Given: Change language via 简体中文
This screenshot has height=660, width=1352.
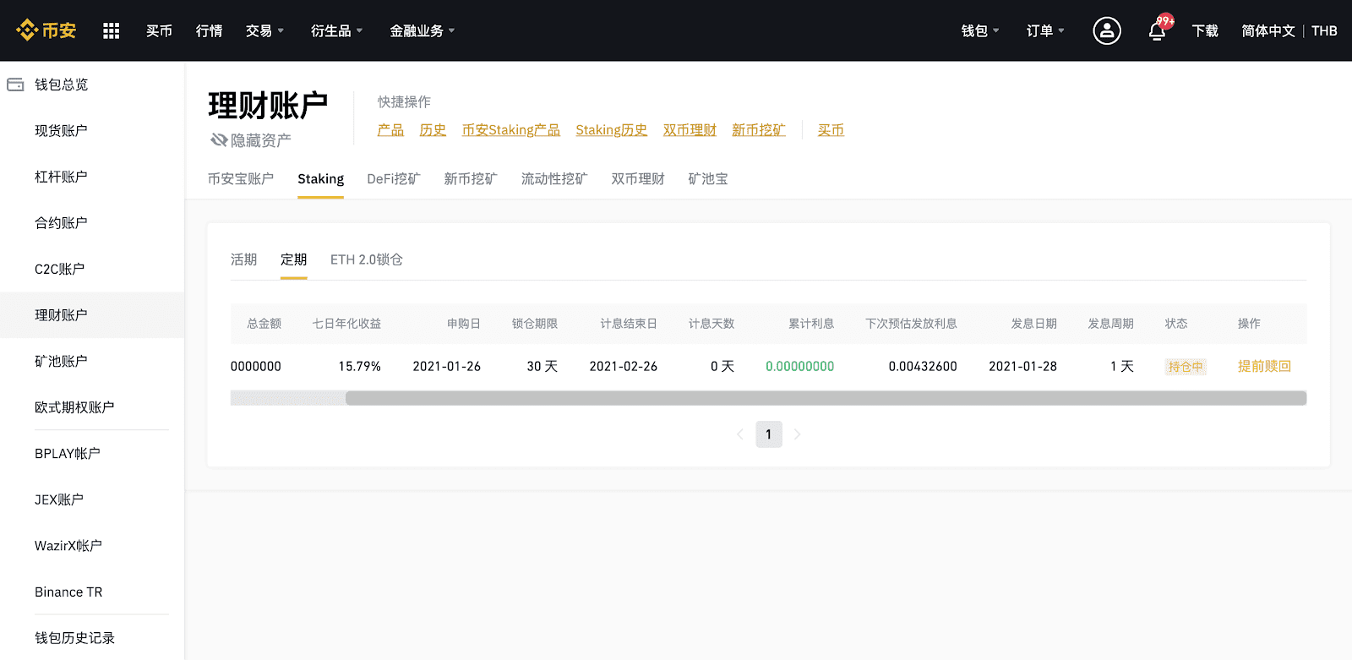Looking at the screenshot, I should [x=1268, y=30].
